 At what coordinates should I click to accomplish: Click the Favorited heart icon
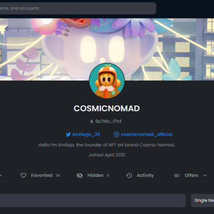24,175
